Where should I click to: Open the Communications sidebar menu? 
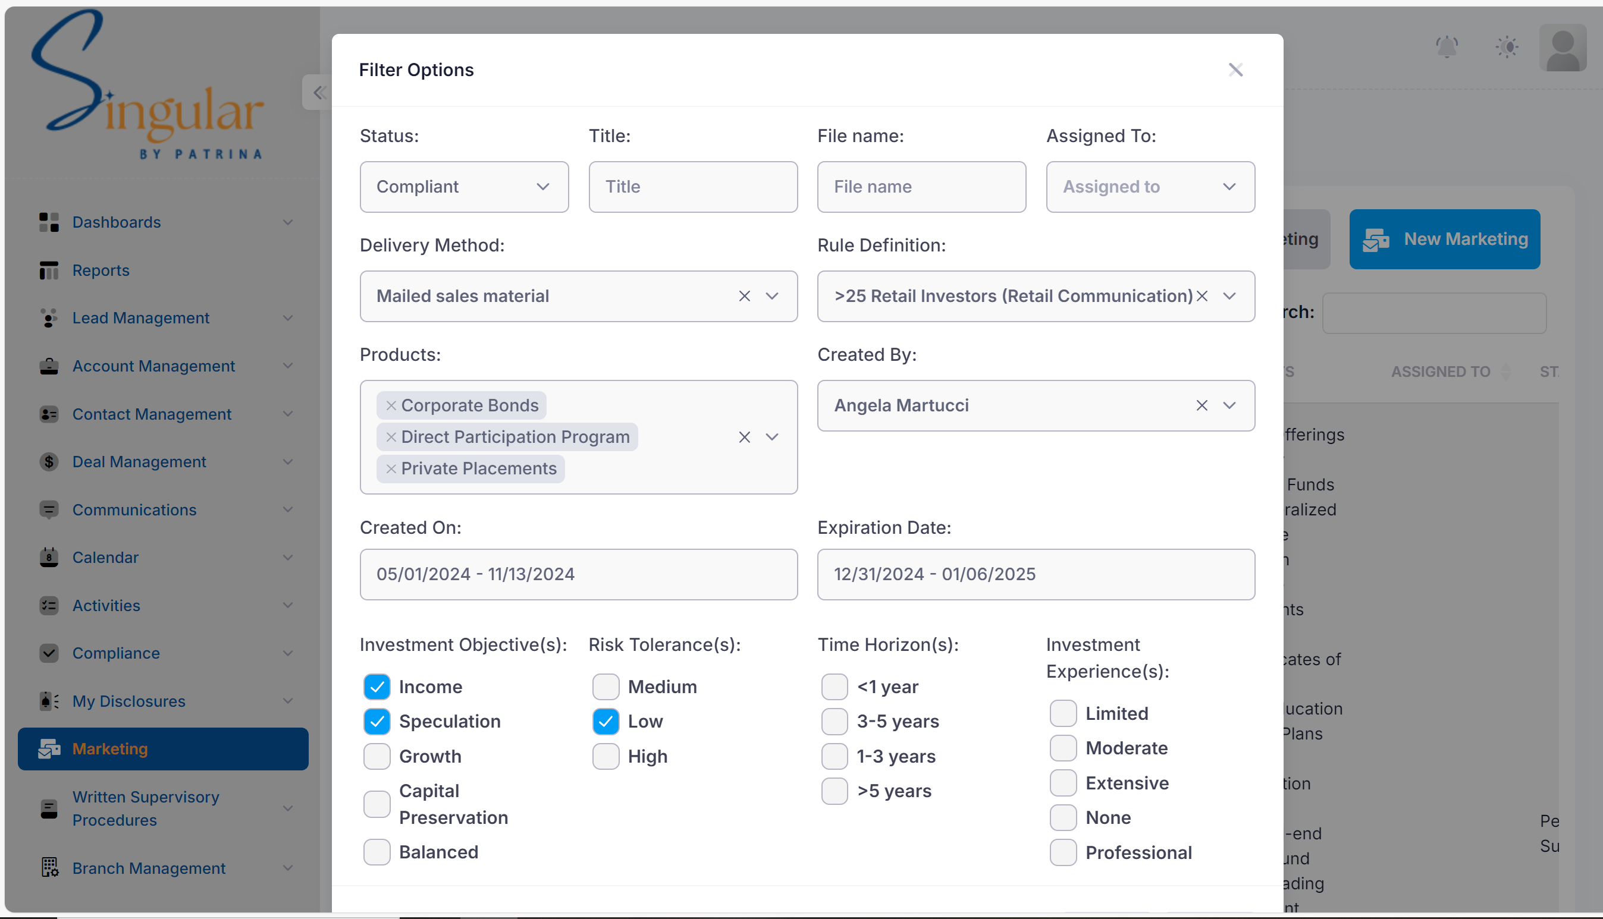pyautogui.click(x=163, y=509)
